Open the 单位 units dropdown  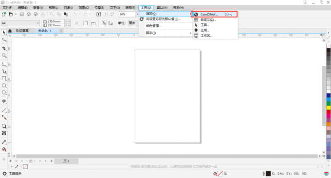point(133,23)
